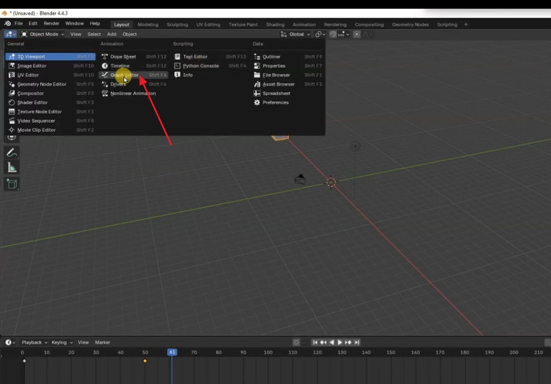Viewport: 551px width, 384px height.
Task: Open viewport View menu
Action: (x=76, y=34)
